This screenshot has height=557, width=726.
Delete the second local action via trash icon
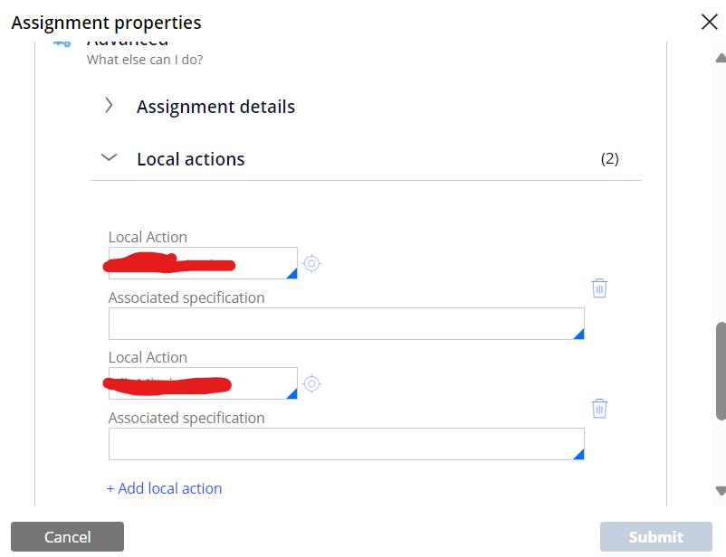click(x=599, y=408)
